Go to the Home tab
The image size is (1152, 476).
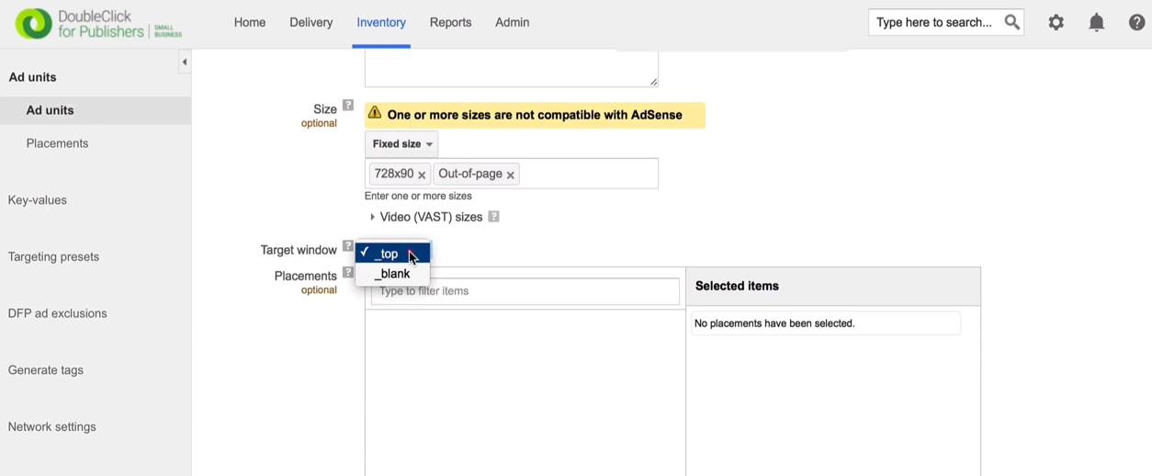[x=250, y=22]
